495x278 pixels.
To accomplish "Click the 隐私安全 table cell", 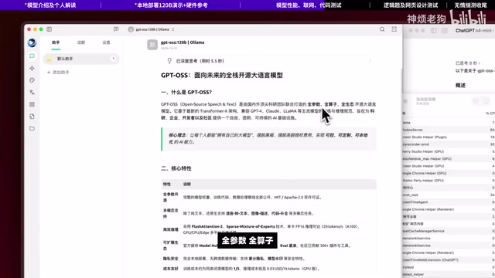I will click(171, 259).
